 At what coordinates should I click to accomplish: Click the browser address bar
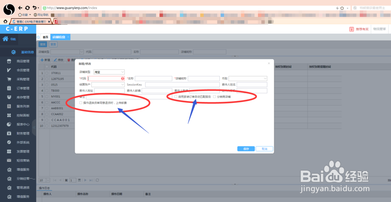tap(190, 8)
